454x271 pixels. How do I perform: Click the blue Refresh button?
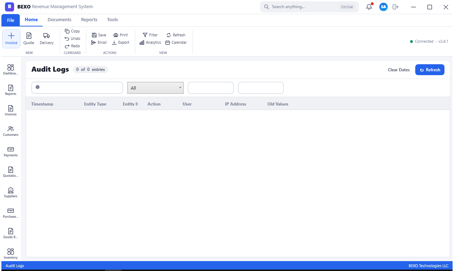(430, 70)
